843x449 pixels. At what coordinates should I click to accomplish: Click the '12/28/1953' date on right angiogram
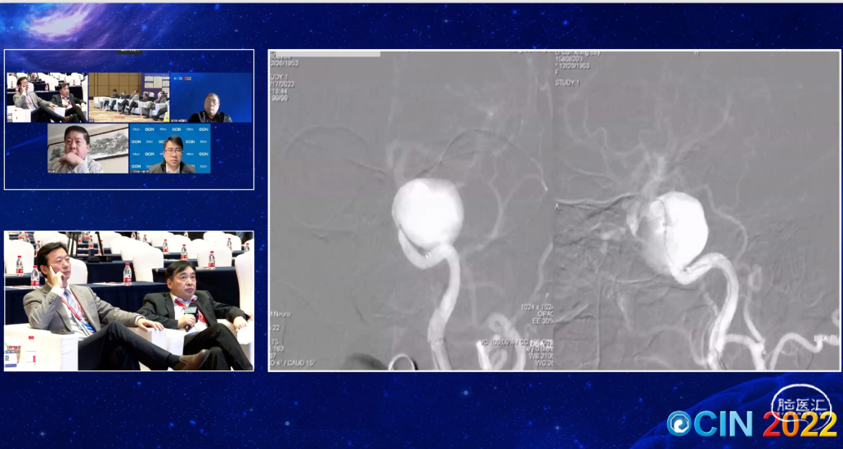[574, 65]
